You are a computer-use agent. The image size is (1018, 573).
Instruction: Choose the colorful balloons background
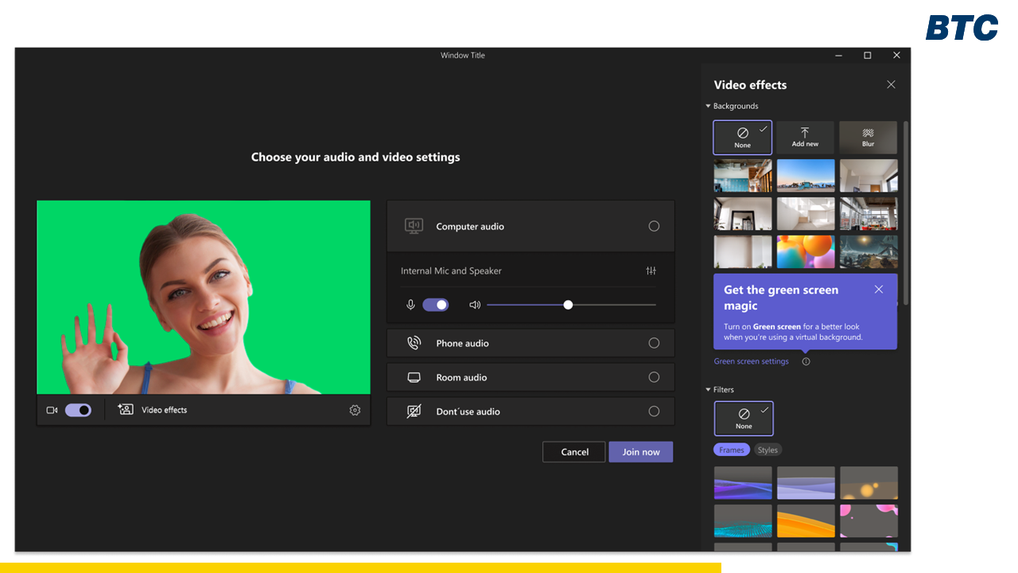click(806, 251)
